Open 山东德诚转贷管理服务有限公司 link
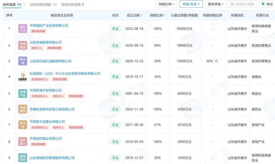The width and height of the screenshot is (275, 164). 52,158
